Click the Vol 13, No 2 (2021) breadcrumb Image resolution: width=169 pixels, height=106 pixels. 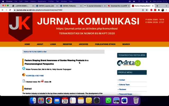click(x=36, y=52)
